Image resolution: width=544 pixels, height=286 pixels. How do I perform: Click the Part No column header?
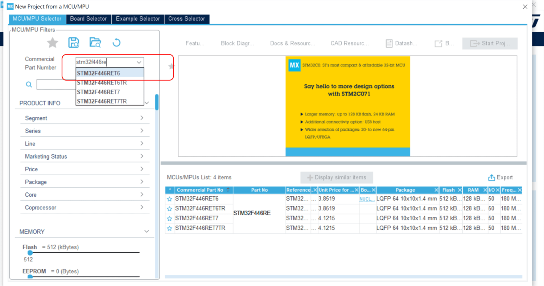[x=259, y=190]
